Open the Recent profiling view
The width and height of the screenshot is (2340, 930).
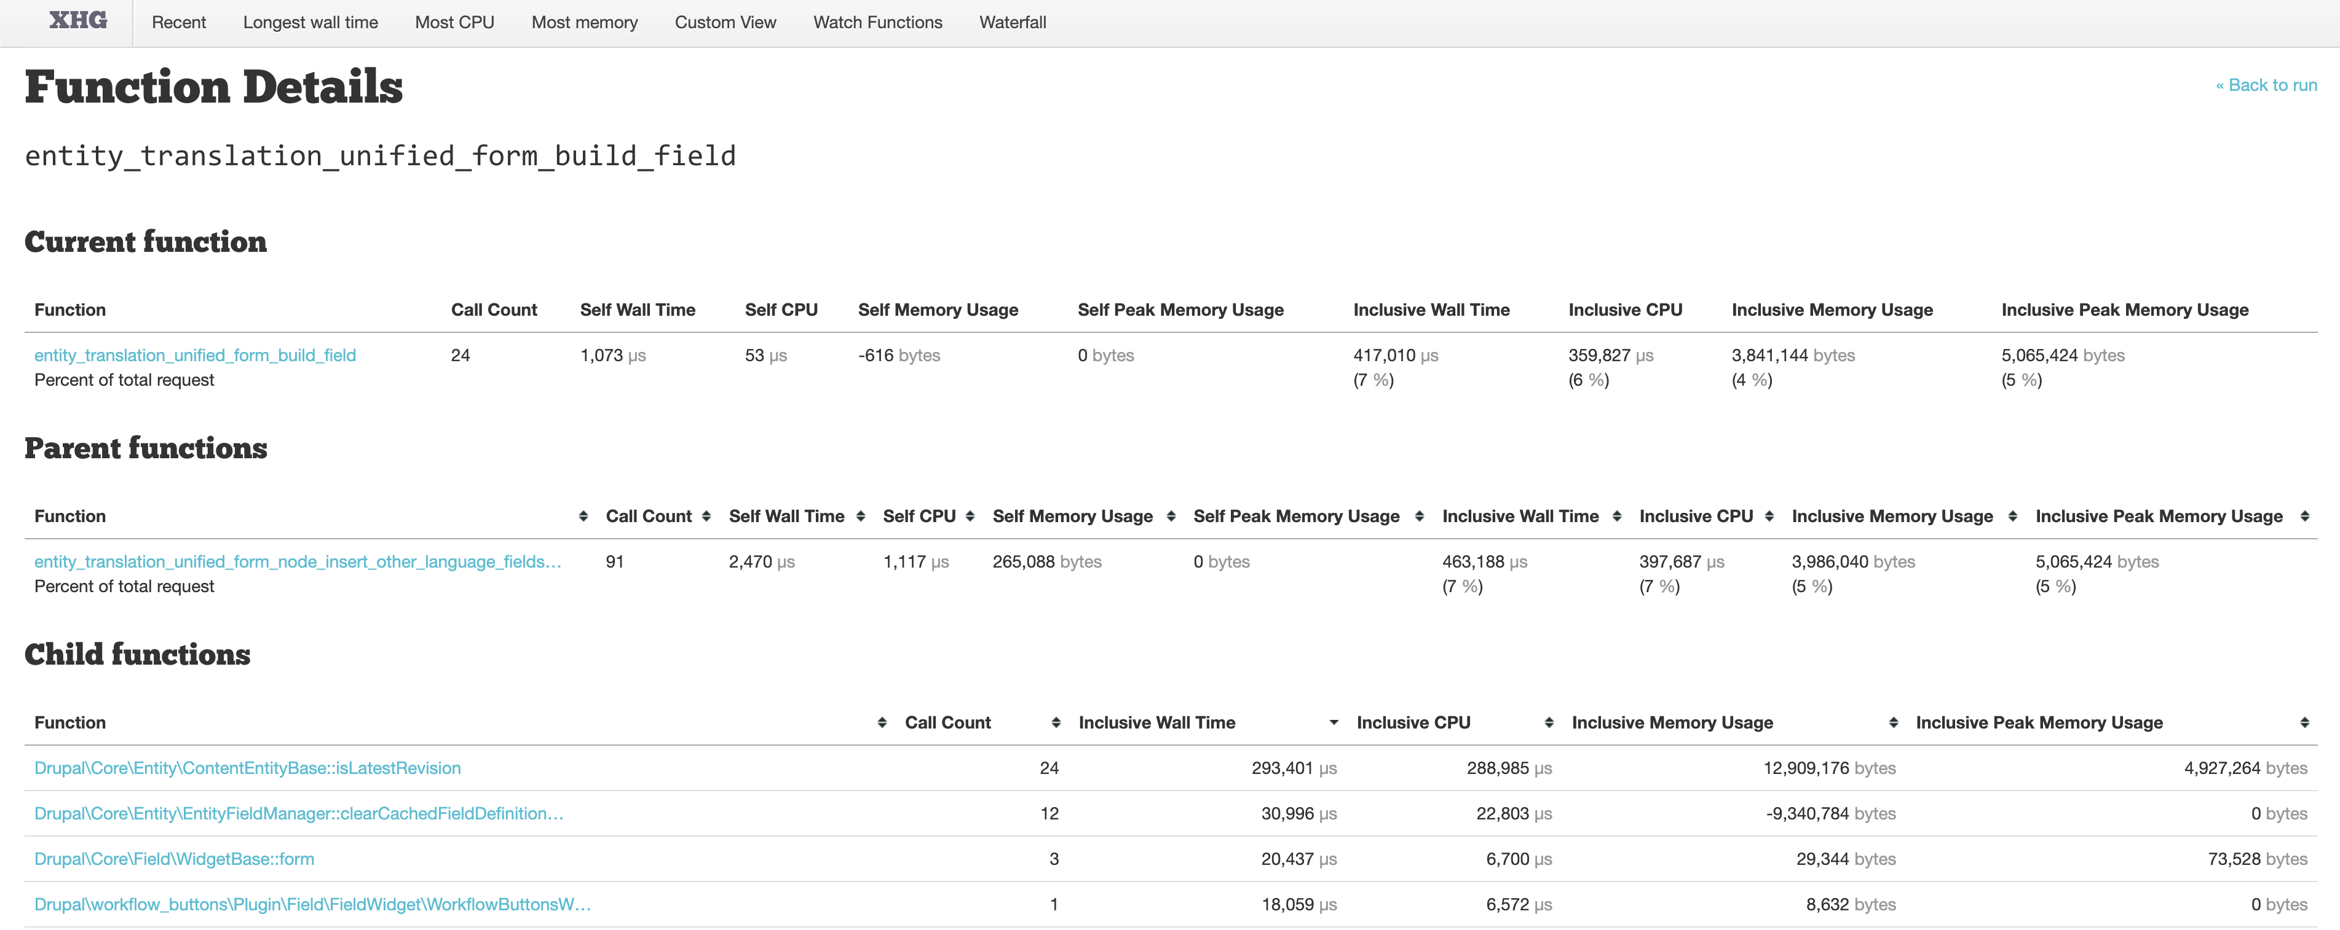(178, 21)
